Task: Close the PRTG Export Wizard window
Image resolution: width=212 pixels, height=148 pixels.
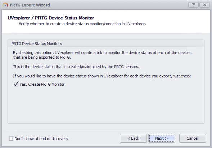Action: coord(204,5)
